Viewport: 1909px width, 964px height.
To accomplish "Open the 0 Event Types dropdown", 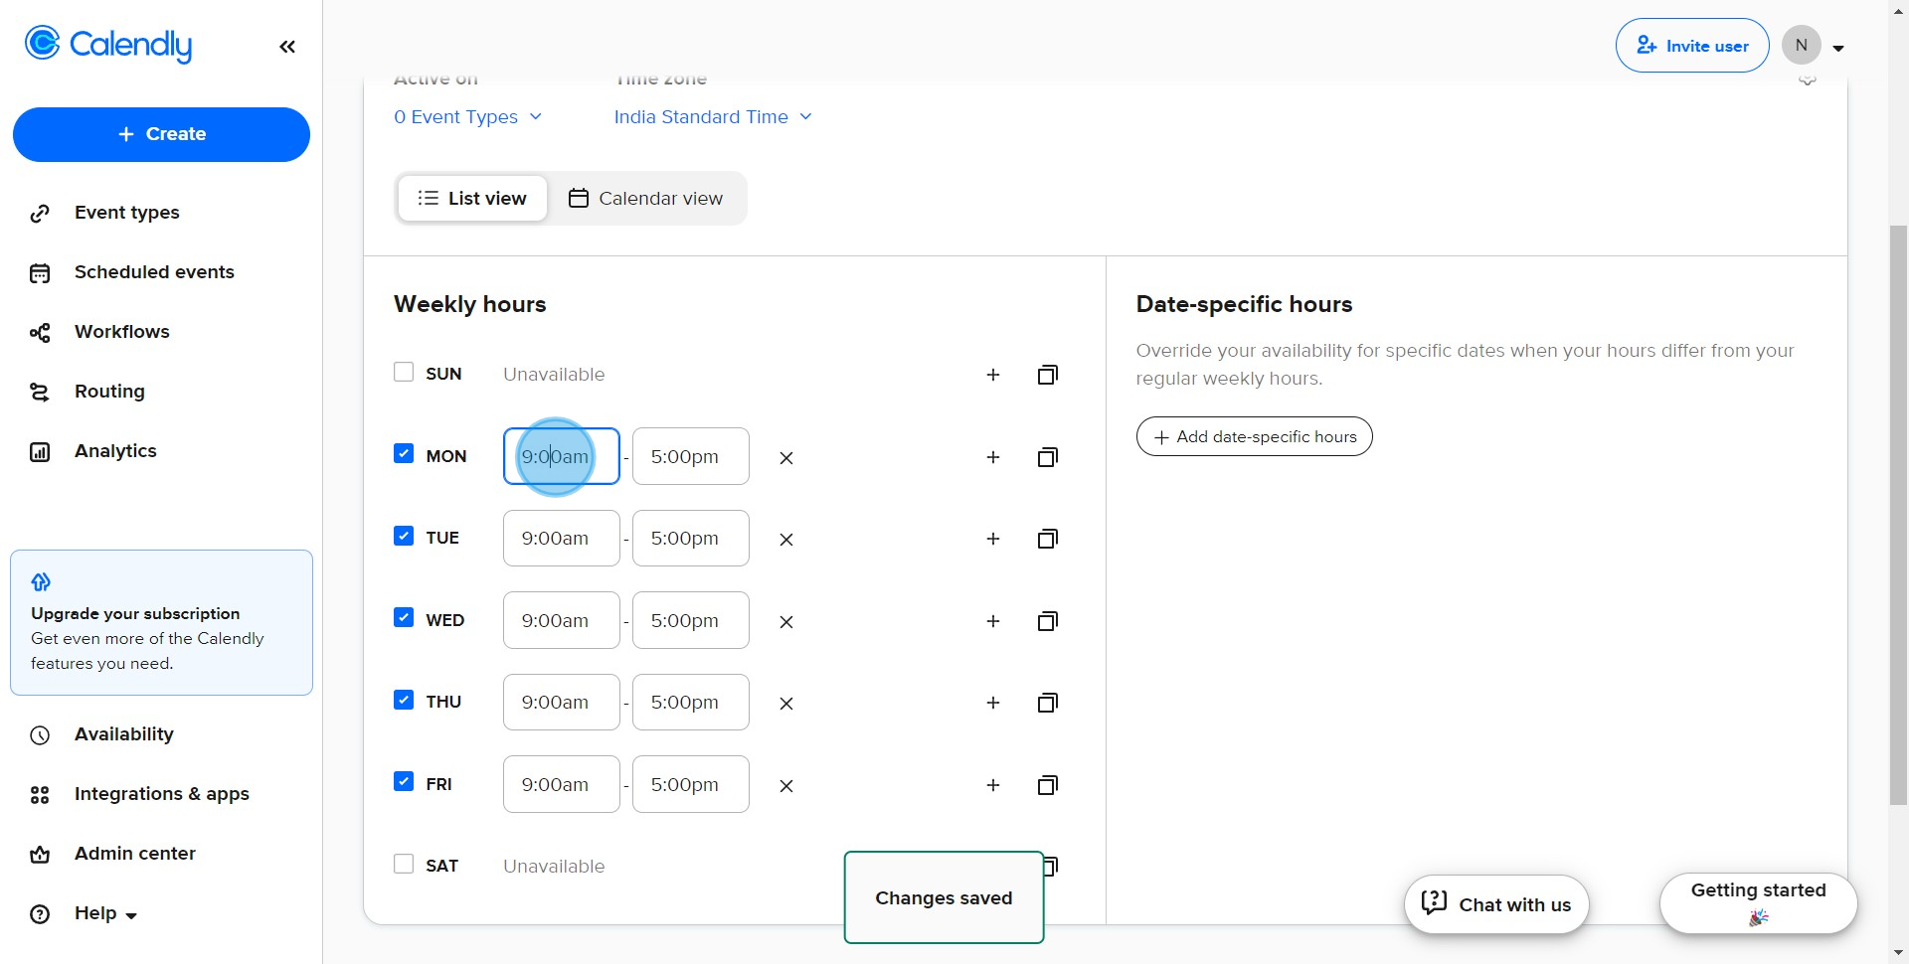I will [x=467, y=117].
